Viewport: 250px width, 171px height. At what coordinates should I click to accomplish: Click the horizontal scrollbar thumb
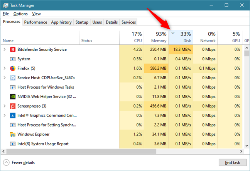click(81, 151)
